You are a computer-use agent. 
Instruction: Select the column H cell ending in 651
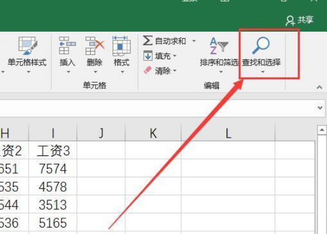coord(14,168)
